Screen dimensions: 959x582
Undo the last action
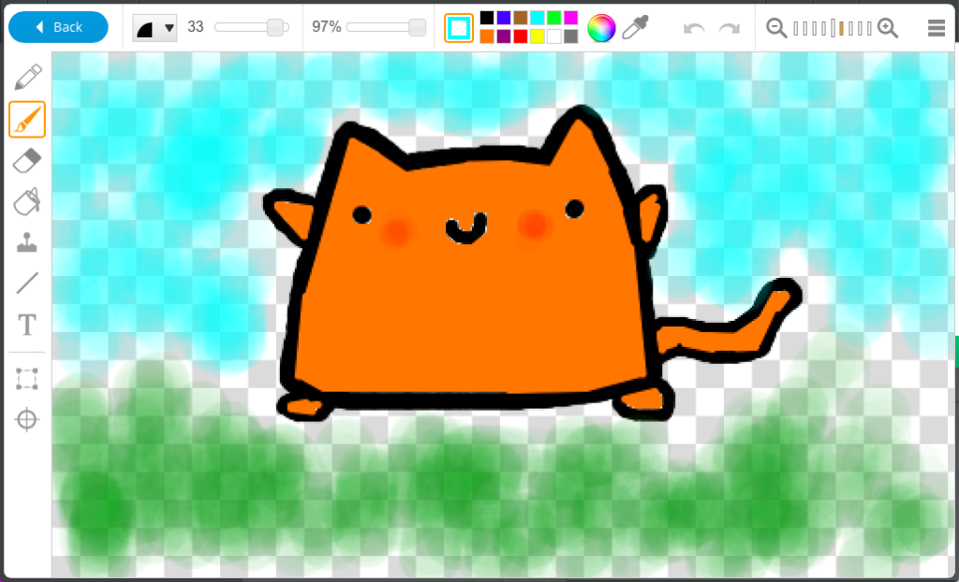coord(694,28)
